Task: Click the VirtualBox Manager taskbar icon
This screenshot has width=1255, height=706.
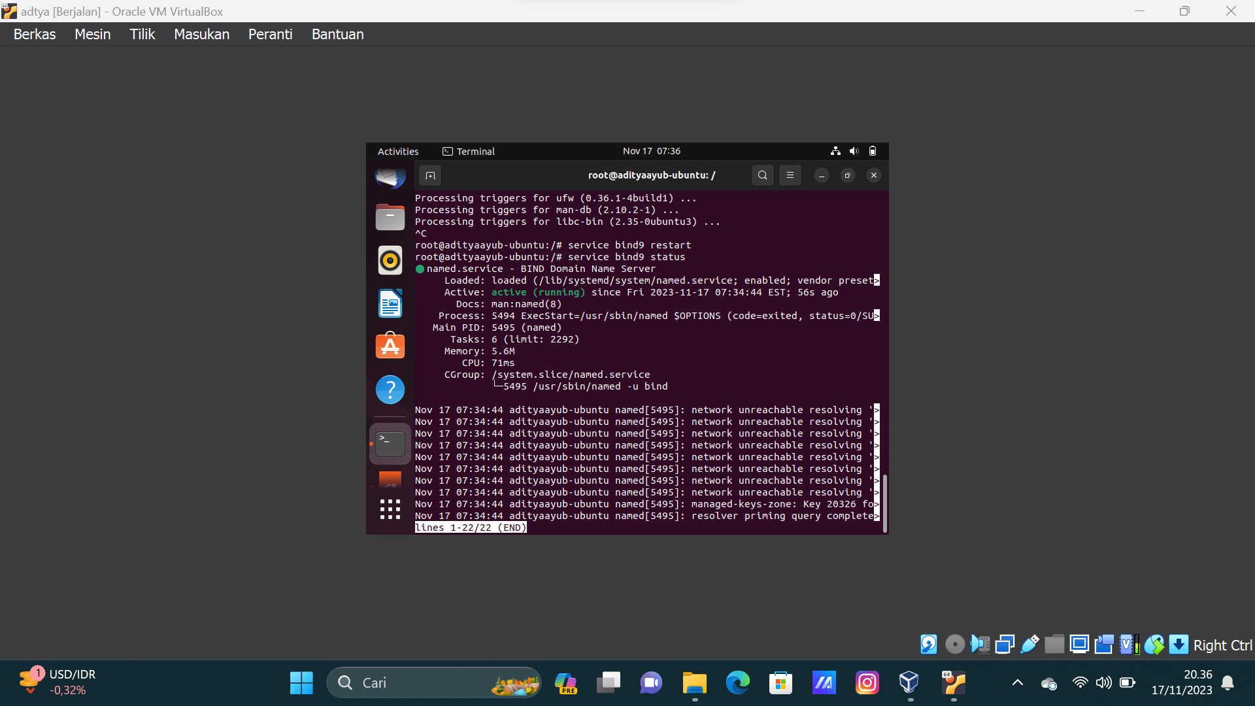Action: (x=910, y=682)
